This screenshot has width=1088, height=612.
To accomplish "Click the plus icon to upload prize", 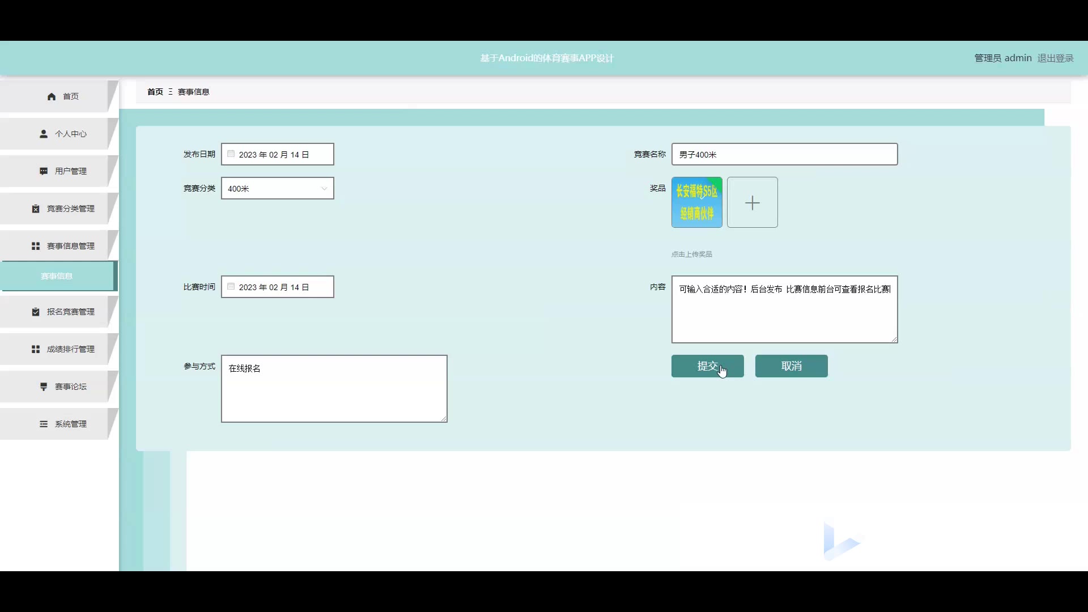I will (752, 203).
